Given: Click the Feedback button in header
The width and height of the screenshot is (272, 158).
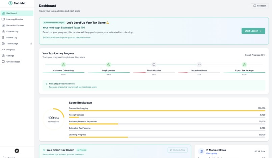Looking at the screenshot, I should [260, 6].
